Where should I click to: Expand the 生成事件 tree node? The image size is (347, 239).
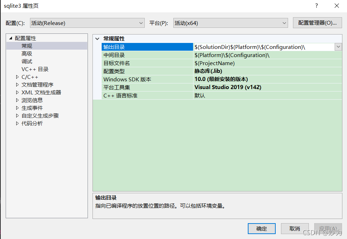tap(18, 108)
